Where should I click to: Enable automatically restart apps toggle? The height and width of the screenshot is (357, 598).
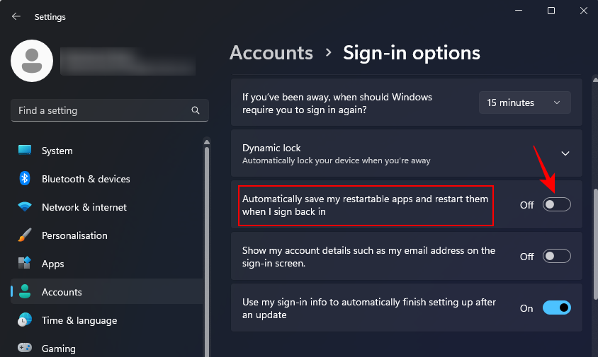pos(556,205)
